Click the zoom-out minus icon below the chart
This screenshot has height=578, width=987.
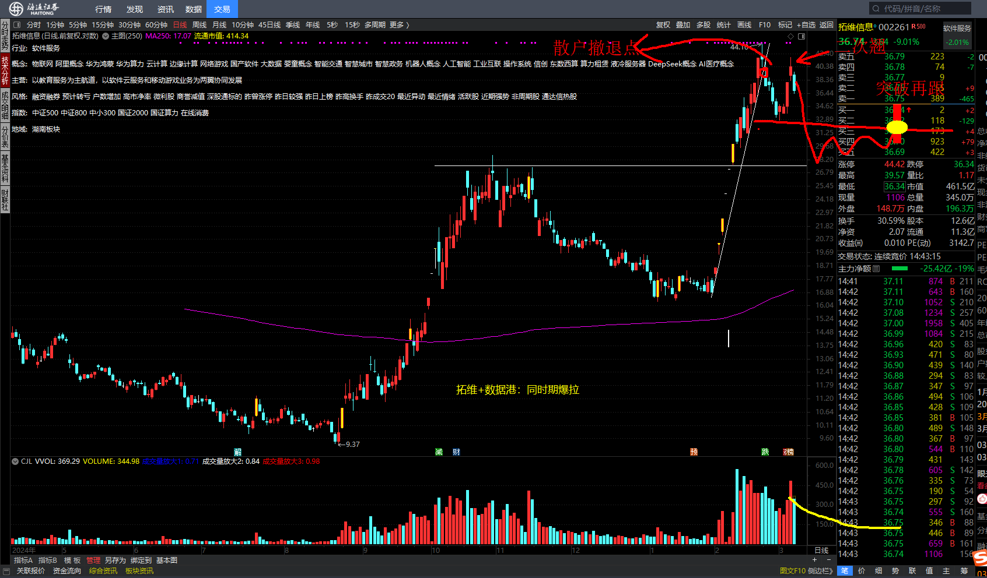(x=829, y=560)
